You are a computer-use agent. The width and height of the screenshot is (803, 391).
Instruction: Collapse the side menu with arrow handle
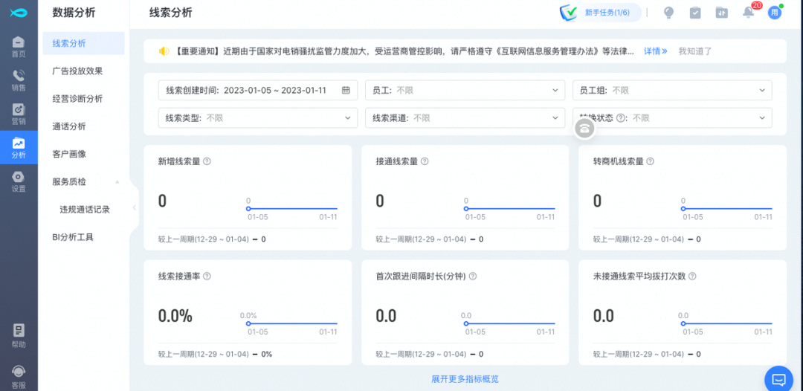(134, 207)
